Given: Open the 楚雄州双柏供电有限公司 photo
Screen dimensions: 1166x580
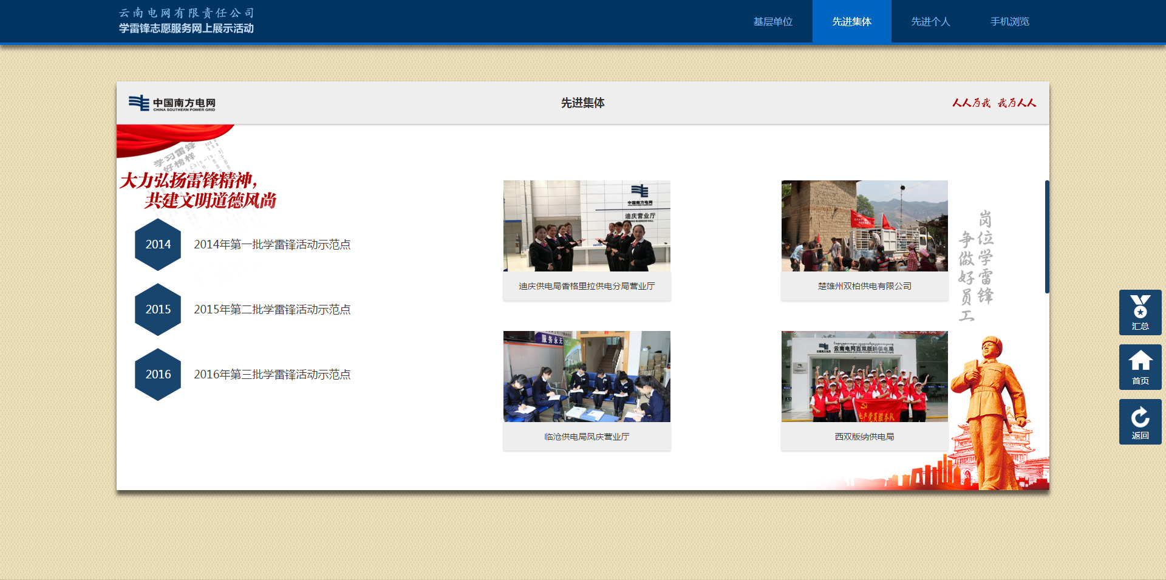Looking at the screenshot, I should tap(864, 226).
